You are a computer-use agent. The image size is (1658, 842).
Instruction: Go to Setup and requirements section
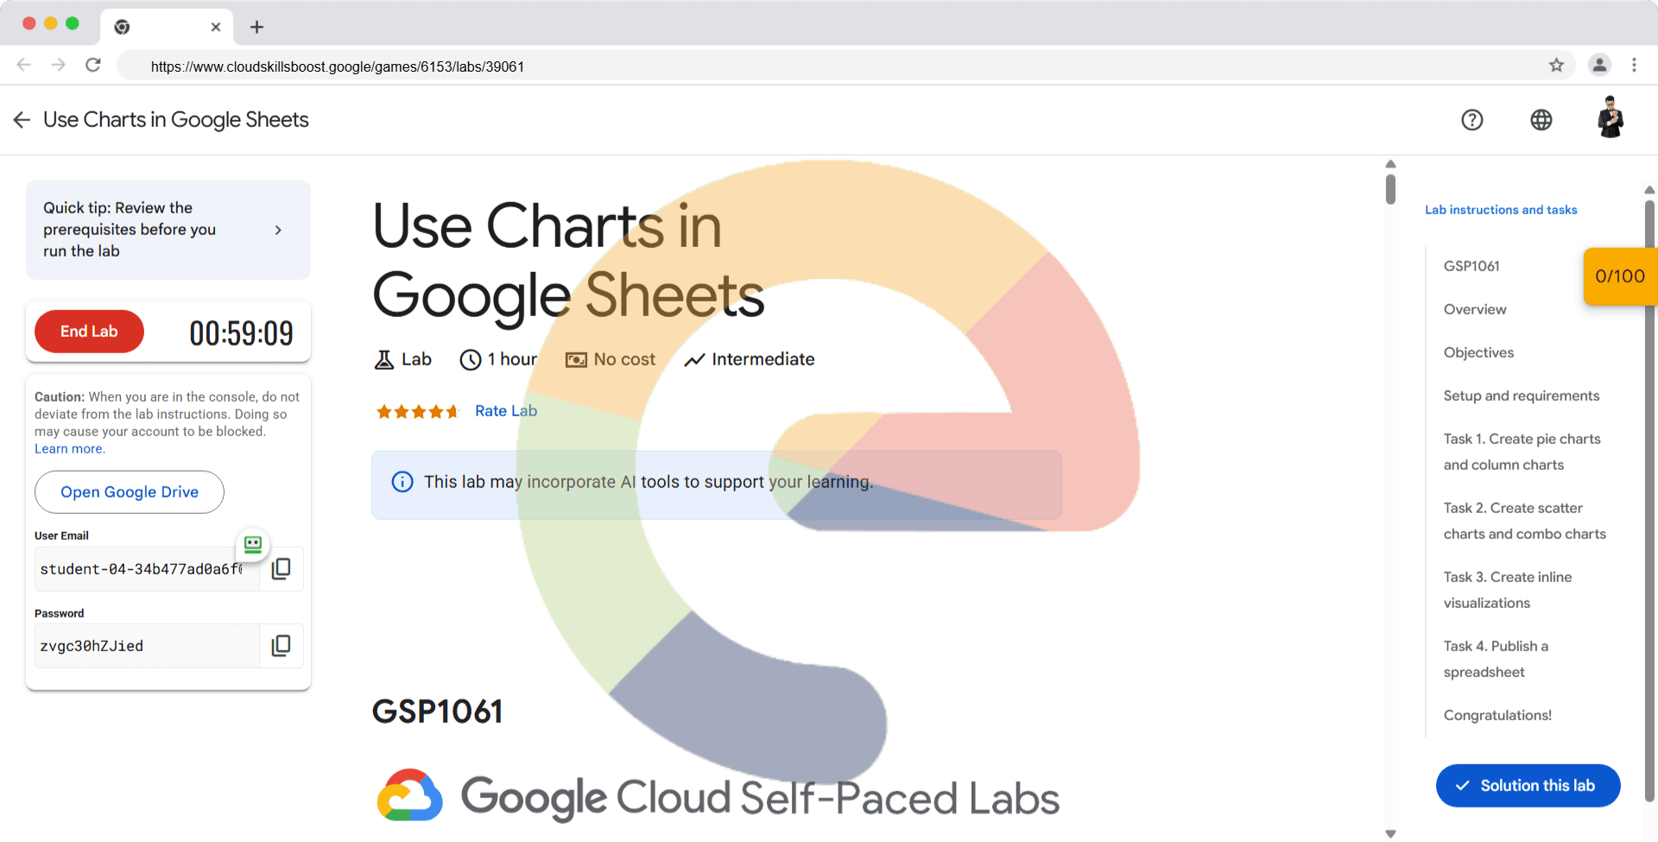1521,396
